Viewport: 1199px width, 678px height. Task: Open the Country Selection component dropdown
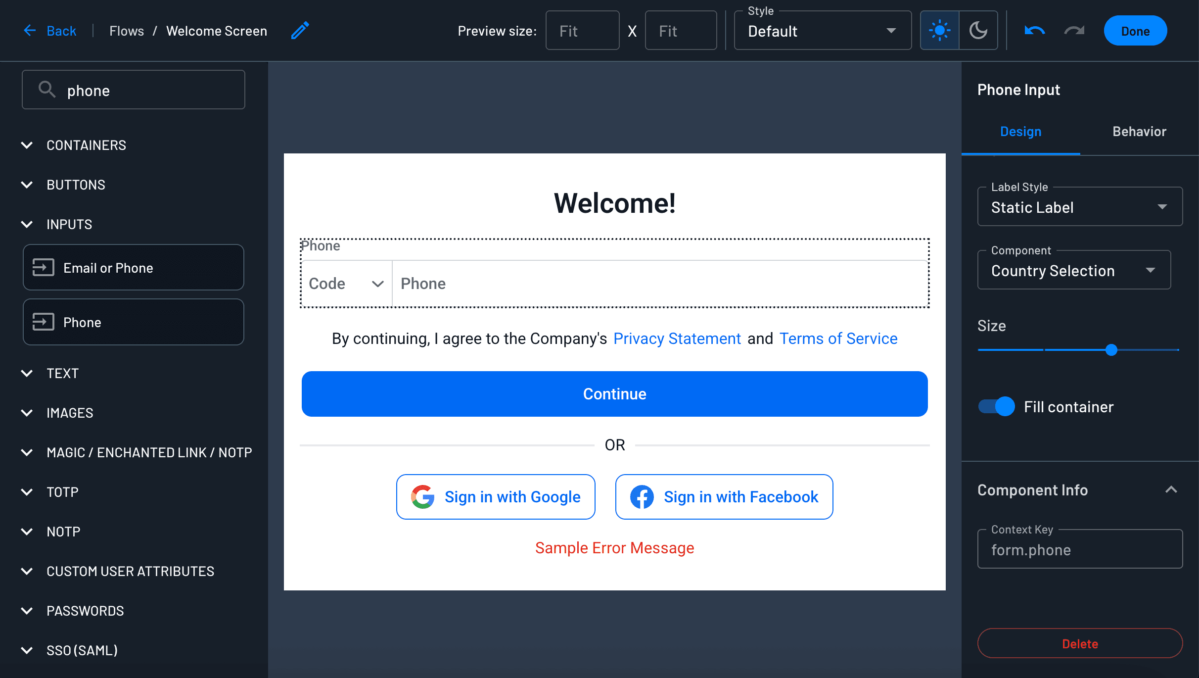(1151, 270)
